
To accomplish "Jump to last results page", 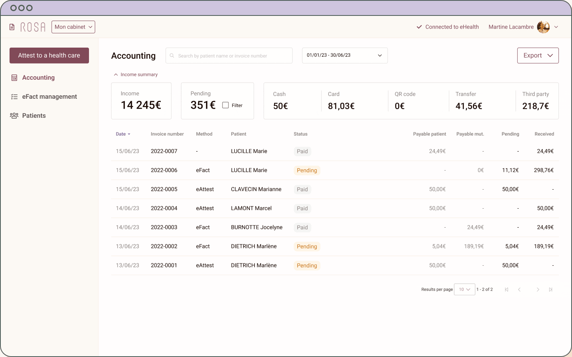I will 551,290.
